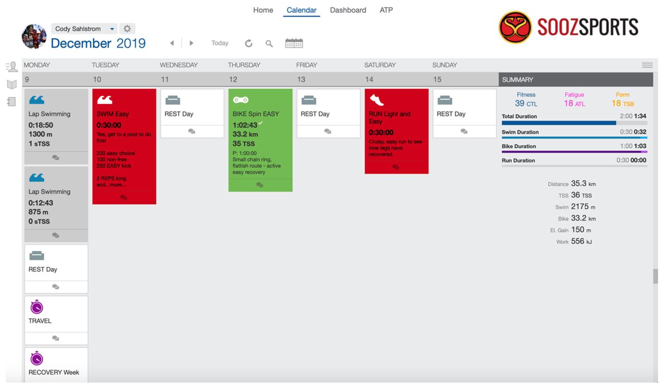This screenshot has height=386, width=661.
Task: Open the workout library book icon
Action: click(12, 84)
